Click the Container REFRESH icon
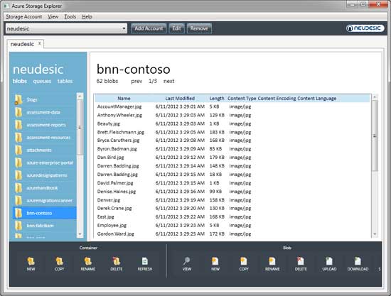Viewport: 391px width, 296px height. (x=145, y=261)
